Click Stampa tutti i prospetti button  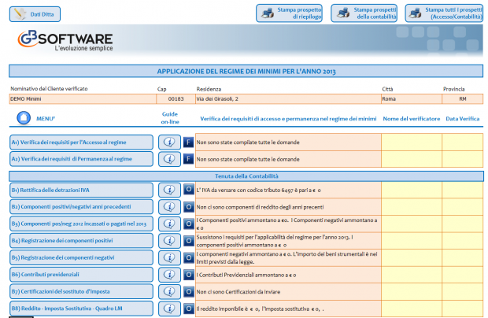point(444,13)
